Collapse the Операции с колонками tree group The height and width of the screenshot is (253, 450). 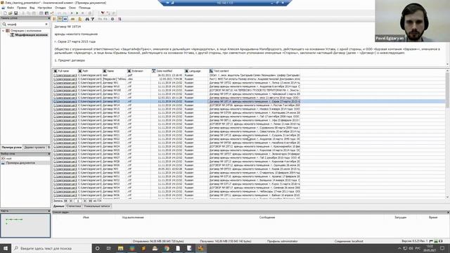[4, 31]
